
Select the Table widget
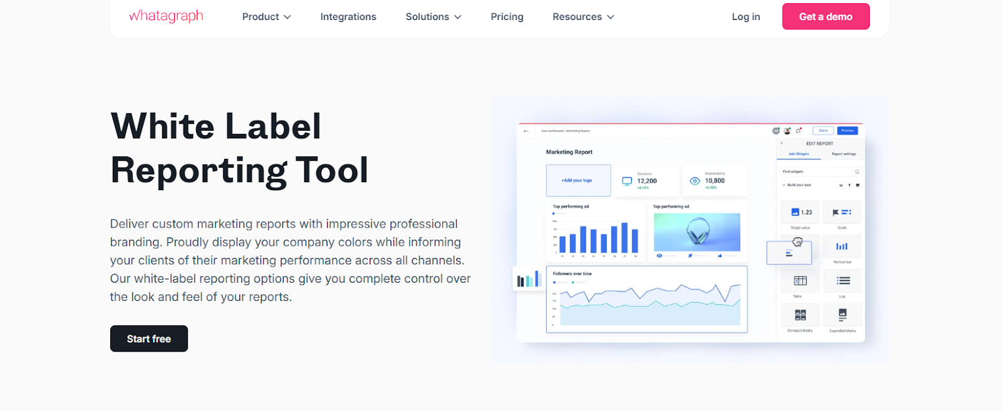click(800, 281)
